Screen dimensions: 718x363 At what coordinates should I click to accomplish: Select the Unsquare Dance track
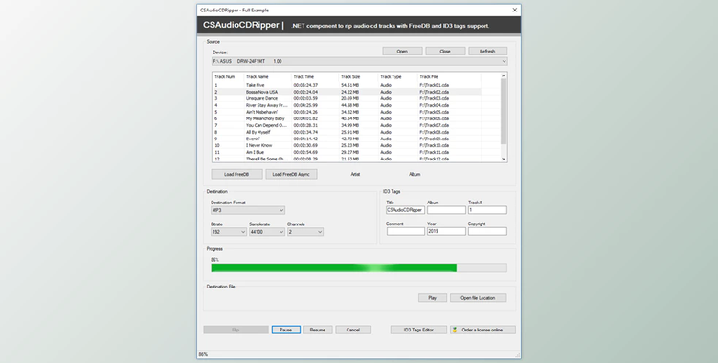(347, 98)
